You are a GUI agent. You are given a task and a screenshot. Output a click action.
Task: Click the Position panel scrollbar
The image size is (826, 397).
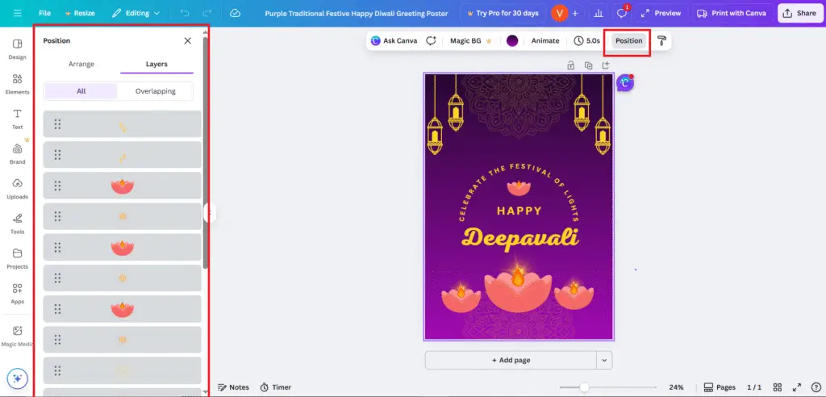pyautogui.click(x=206, y=153)
